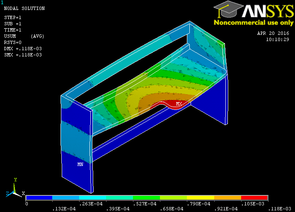Click the legend value '.527E-04'
Viewport: 295px width, 212px height.
coord(145,204)
